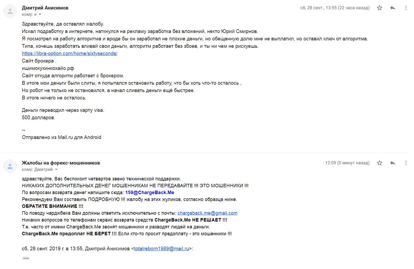This screenshot has width=414, height=269.
Task: Click the totalreborn1989@mail.ru address link
Action: (161, 249)
